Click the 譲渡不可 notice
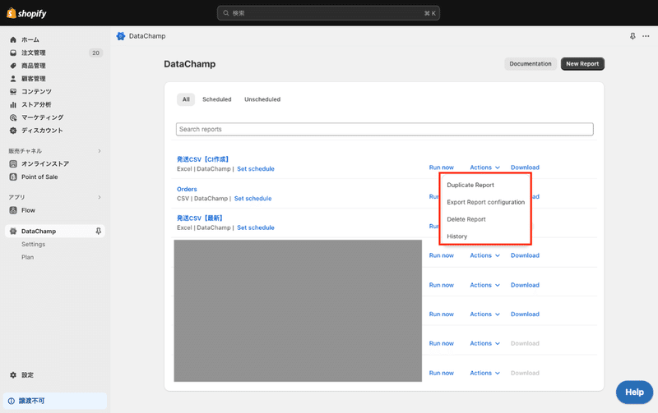The height and width of the screenshot is (413, 658). tap(55, 401)
